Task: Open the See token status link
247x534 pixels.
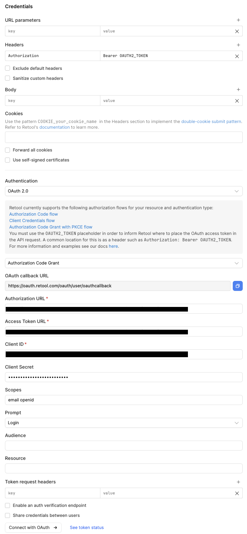Action: click(87, 528)
